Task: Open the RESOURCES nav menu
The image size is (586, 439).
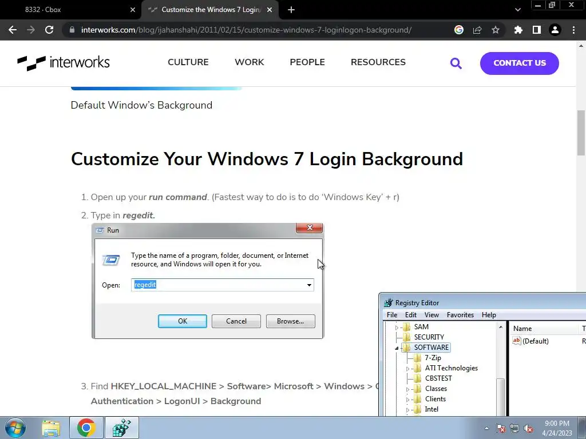Action: tap(378, 62)
